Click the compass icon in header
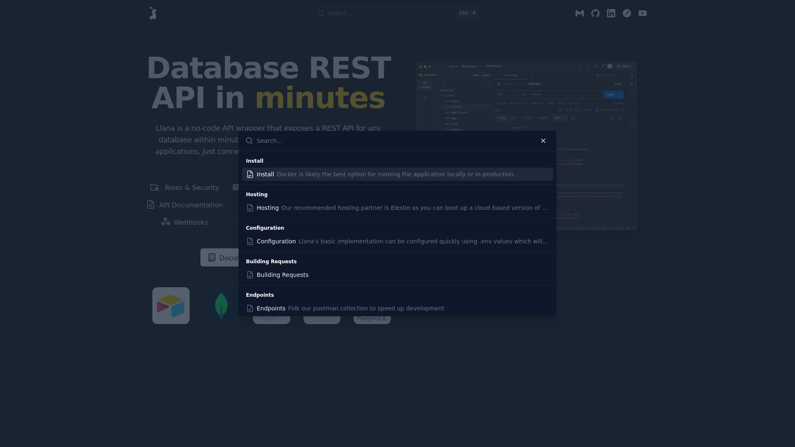The height and width of the screenshot is (447, 795). (x=627, y=13)
